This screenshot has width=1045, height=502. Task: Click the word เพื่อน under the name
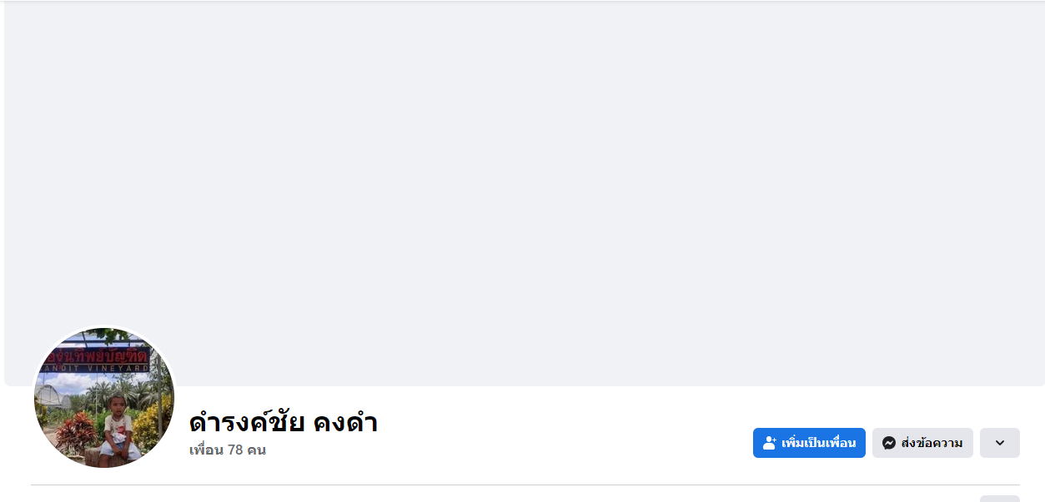pyautogui.click(x=206, y=450)
